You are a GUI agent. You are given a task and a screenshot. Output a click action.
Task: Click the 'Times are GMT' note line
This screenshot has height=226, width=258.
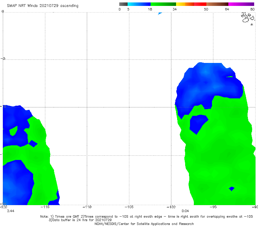pyautogui.click(x=146, y=217)
